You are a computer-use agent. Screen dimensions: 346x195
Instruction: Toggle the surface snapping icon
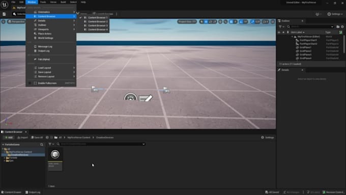click(x=225, y=22)
